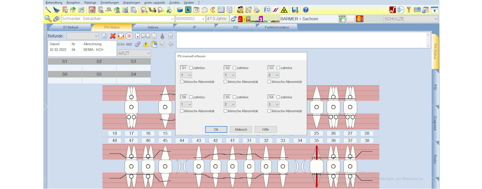The height and width of the screenshot is (189, 482).
Task: Click the red X delete Befund icon
Action: click(x=113, y=36)
